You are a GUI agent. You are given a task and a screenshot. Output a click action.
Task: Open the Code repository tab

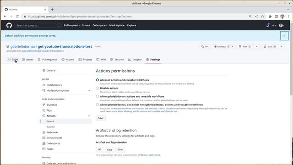13,60
